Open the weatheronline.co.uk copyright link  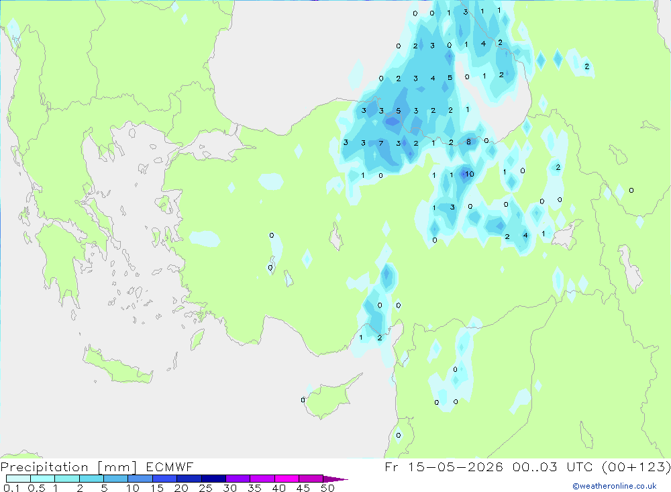coord(614,486)
